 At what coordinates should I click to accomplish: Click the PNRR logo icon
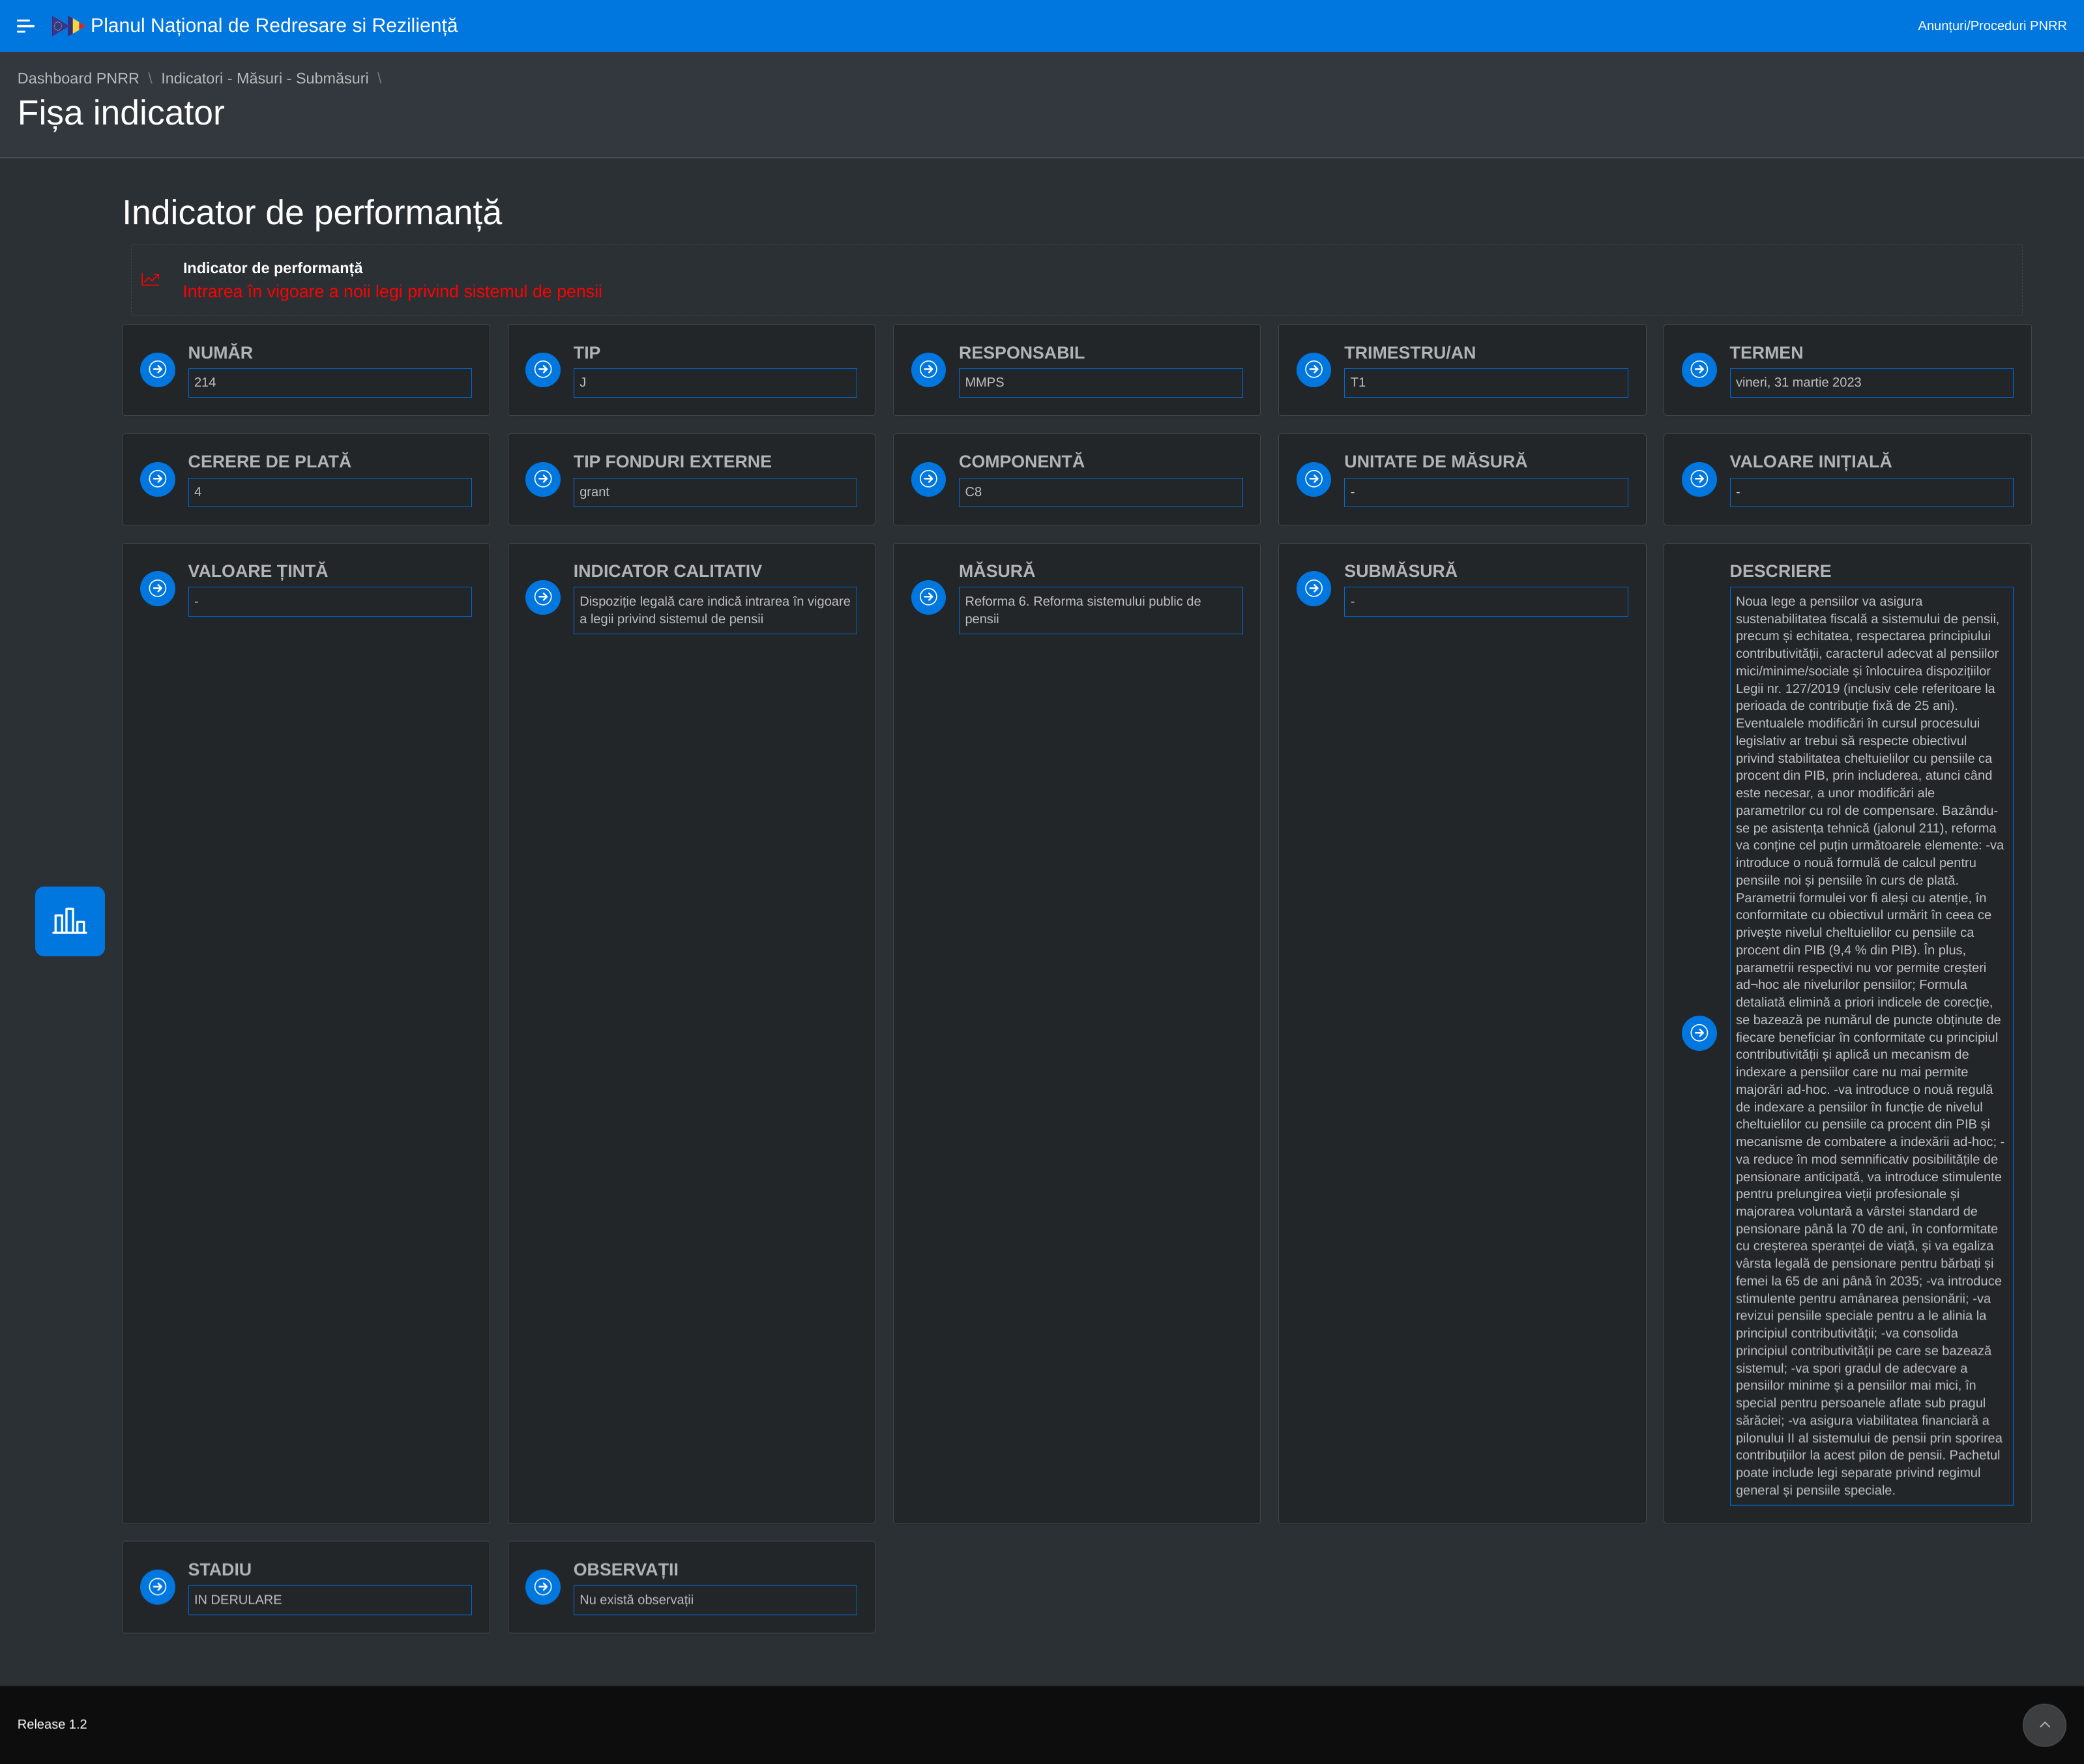tap(66, 26)
